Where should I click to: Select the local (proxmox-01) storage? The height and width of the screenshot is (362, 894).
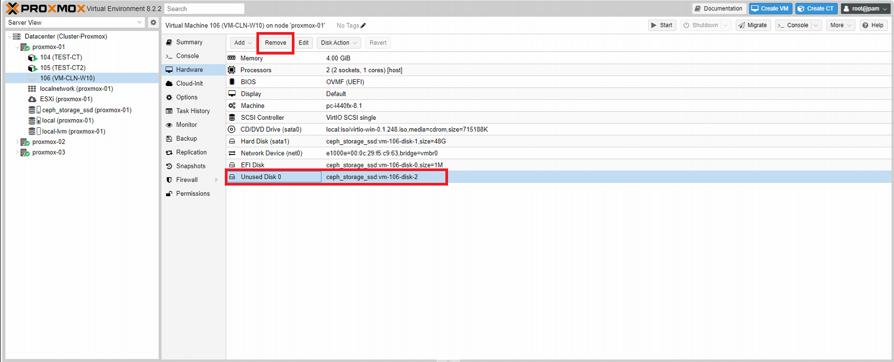[x=82, y=120]
